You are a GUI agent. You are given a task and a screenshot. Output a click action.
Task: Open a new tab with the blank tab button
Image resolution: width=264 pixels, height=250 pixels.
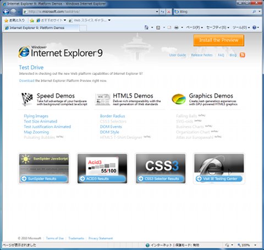pos(83,28)
